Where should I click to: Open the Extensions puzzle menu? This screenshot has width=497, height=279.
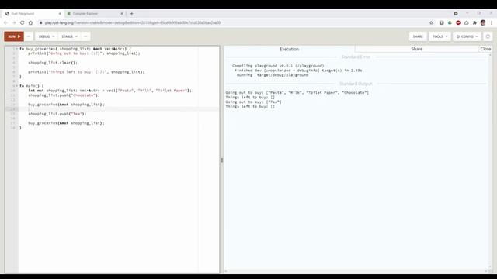[x=474, y=22]
